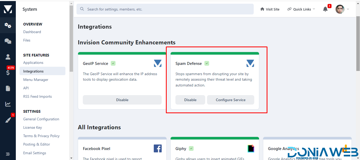Focus the settings and members search field
This screenshot has height=160, width=360.
tap(165, 9)
